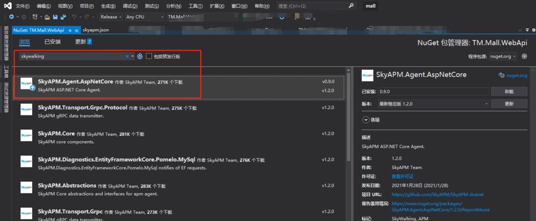Click the Save All toolbar icon
The height and width of the screenshot is (221, 536).
[x=63, y=17]
